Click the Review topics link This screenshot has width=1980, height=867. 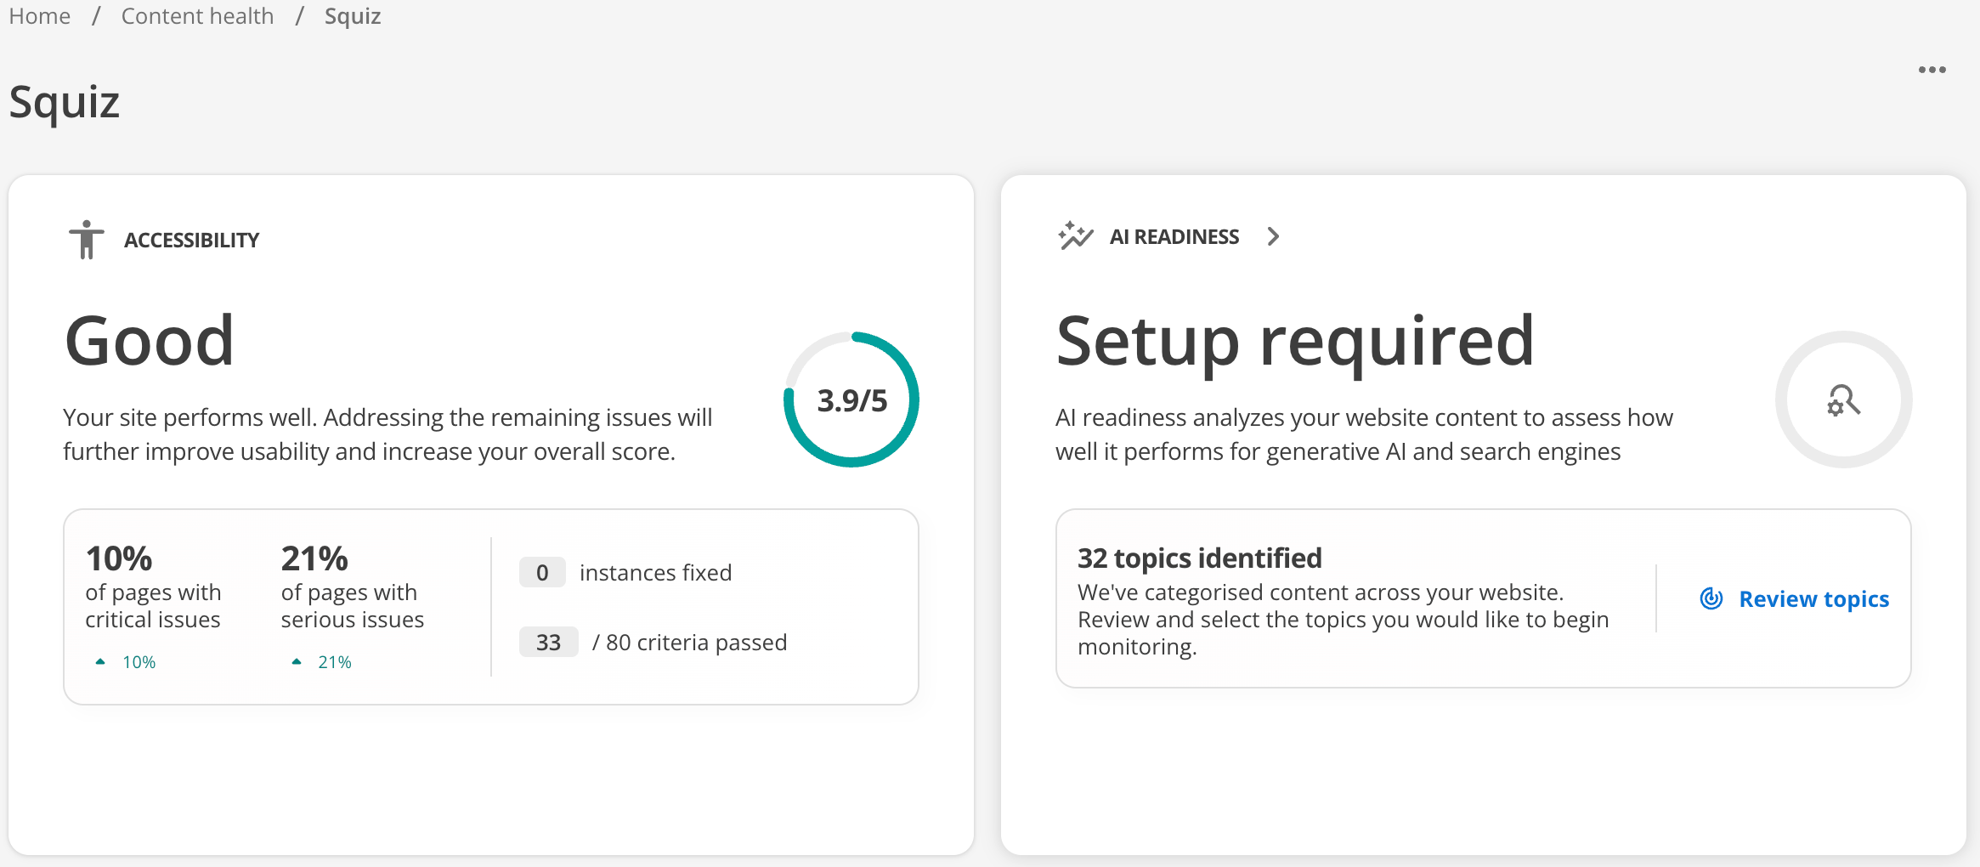[1813, 599]
